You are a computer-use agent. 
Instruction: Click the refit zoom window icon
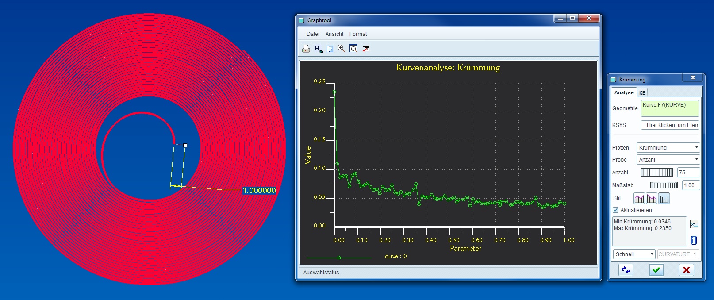pos(353,49)
